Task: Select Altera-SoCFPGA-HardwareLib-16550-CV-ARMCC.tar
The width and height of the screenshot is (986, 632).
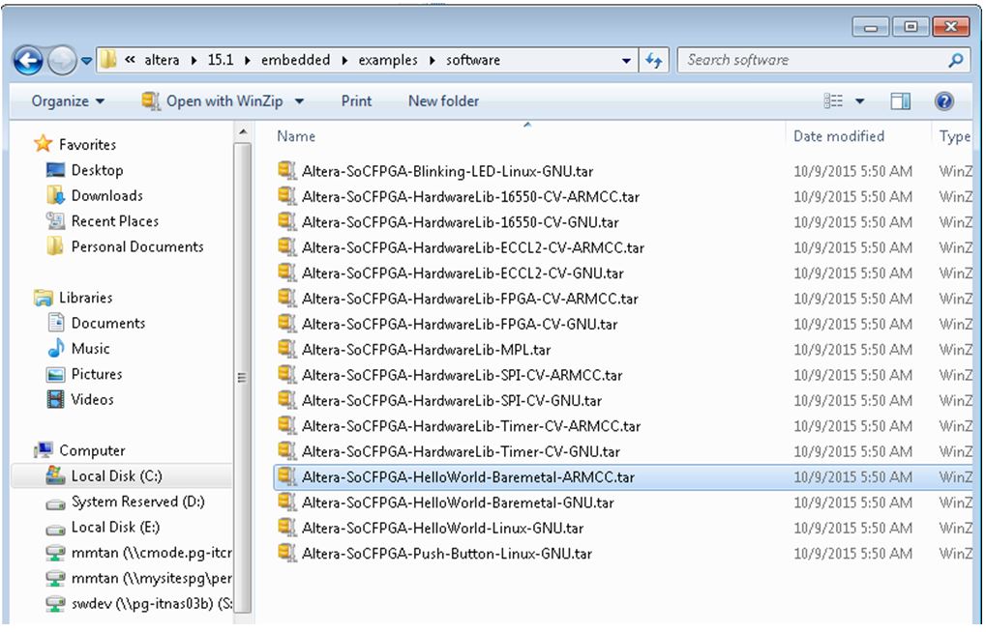Action: pyautogui.click(x=470, y=196)
